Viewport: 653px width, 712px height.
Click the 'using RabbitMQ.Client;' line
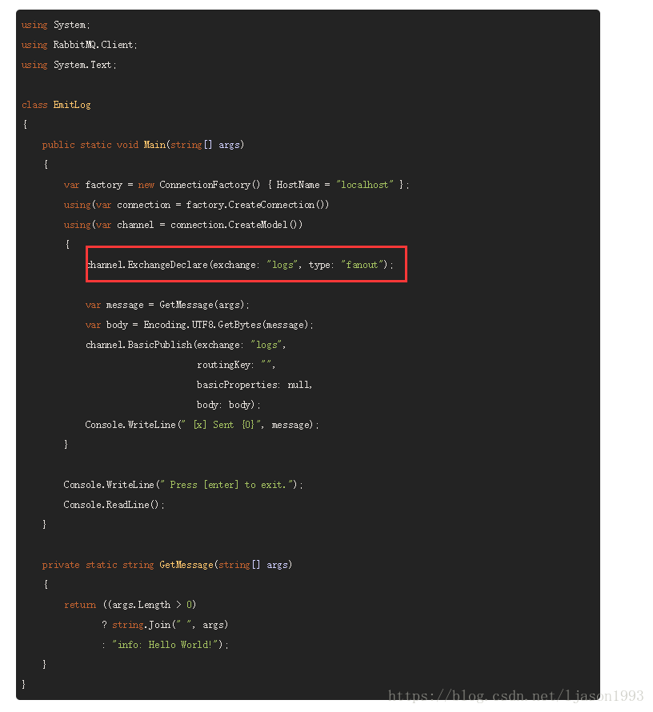click(x=79, y=45)
